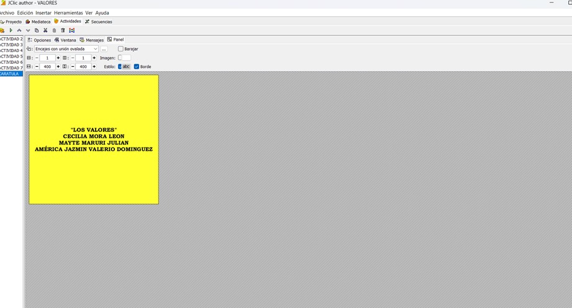Screen dimensions: 572x308
Task: Click the '...' shape settings button
Action: [104, 49]
